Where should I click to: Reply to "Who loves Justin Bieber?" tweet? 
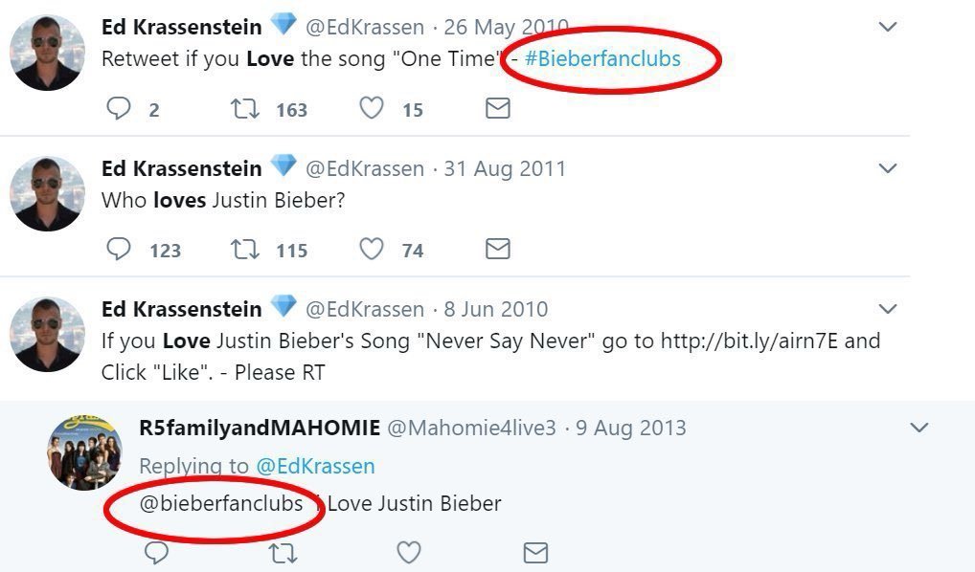(x=119, y=250)
